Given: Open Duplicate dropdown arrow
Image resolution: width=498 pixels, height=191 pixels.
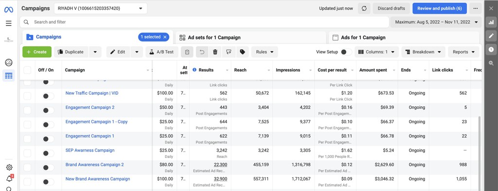Looking at the screenshot, I should click(x=95, y=52).
